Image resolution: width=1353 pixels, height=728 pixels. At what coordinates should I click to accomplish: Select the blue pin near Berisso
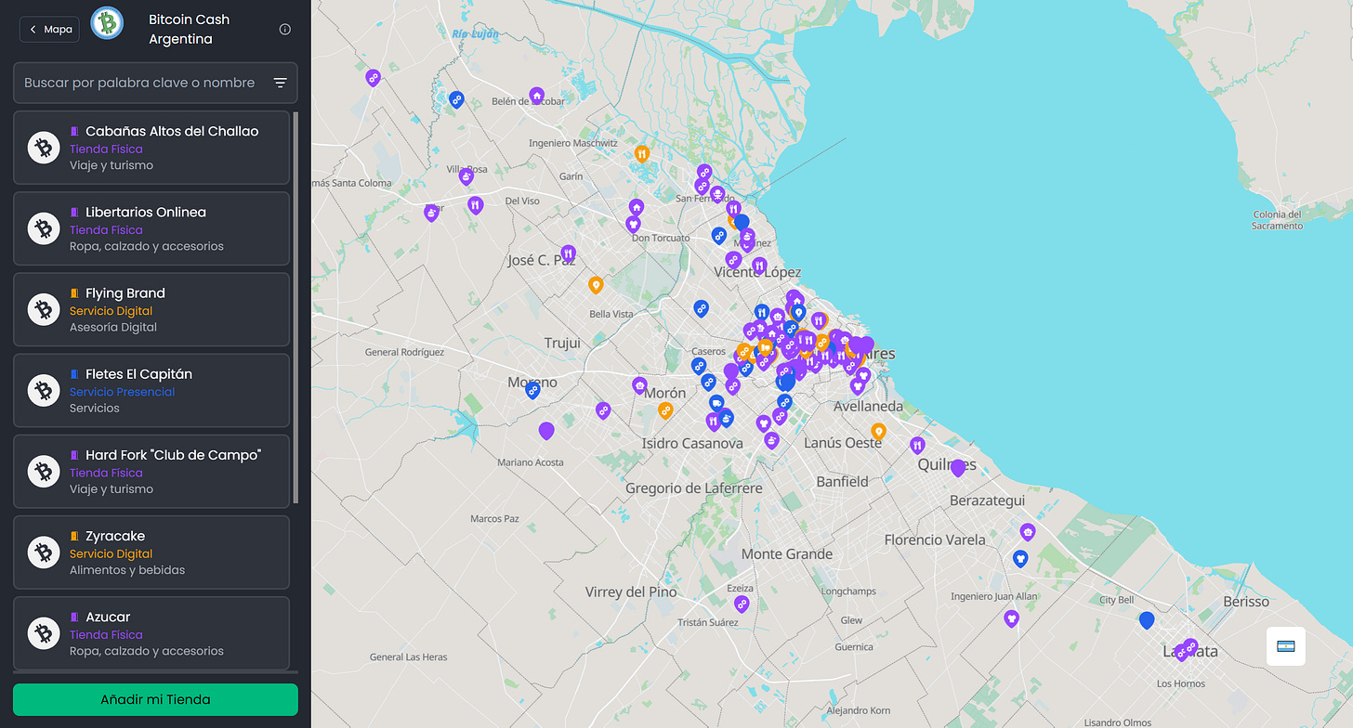(1147, 620)
